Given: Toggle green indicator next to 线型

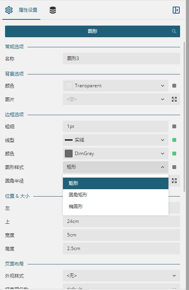Looking at the screenshot, I should click(174, 140).
